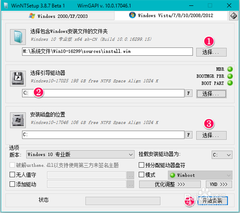The width and height of the screenshot is (240, 213).
Task: Open the 版本 Windows 10 专业版 dropdown
Action: tap(80, 155)
